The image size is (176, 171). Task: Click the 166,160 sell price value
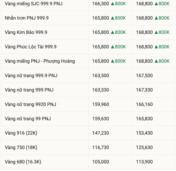coord(144,104)
